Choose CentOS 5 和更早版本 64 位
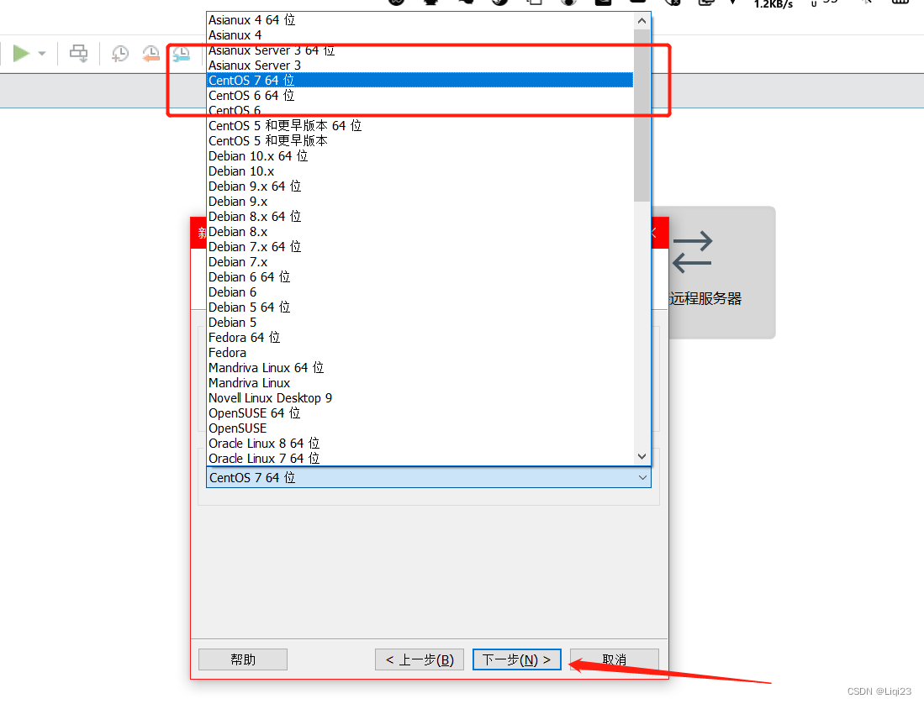 pos(420,125)
